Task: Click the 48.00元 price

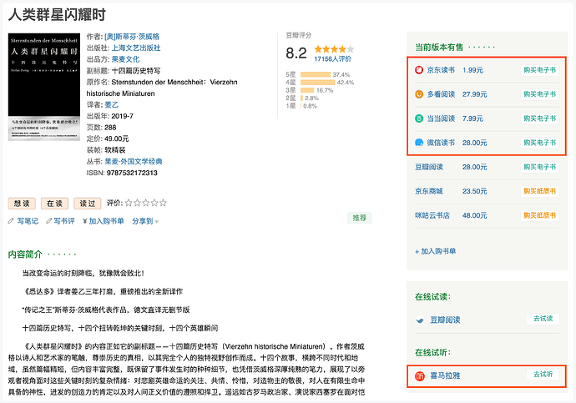Action: point(474,215)
